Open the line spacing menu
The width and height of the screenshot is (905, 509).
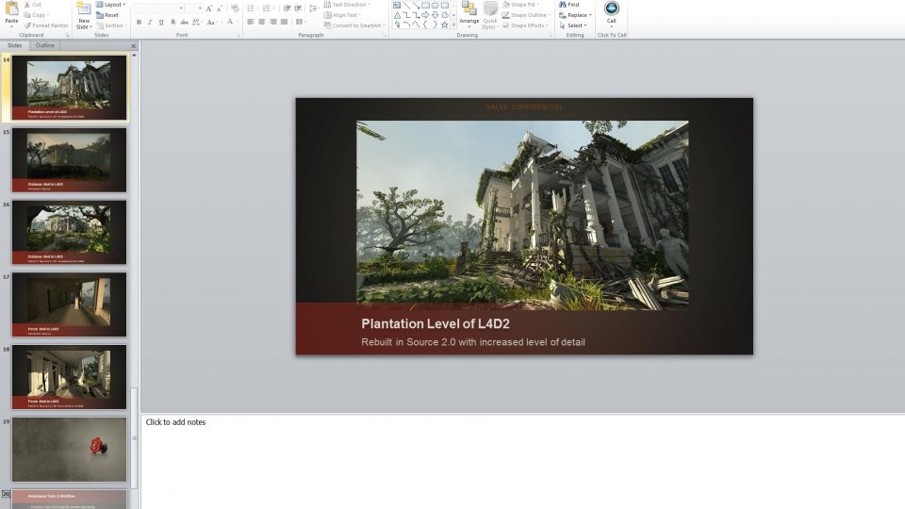point(313,8)
